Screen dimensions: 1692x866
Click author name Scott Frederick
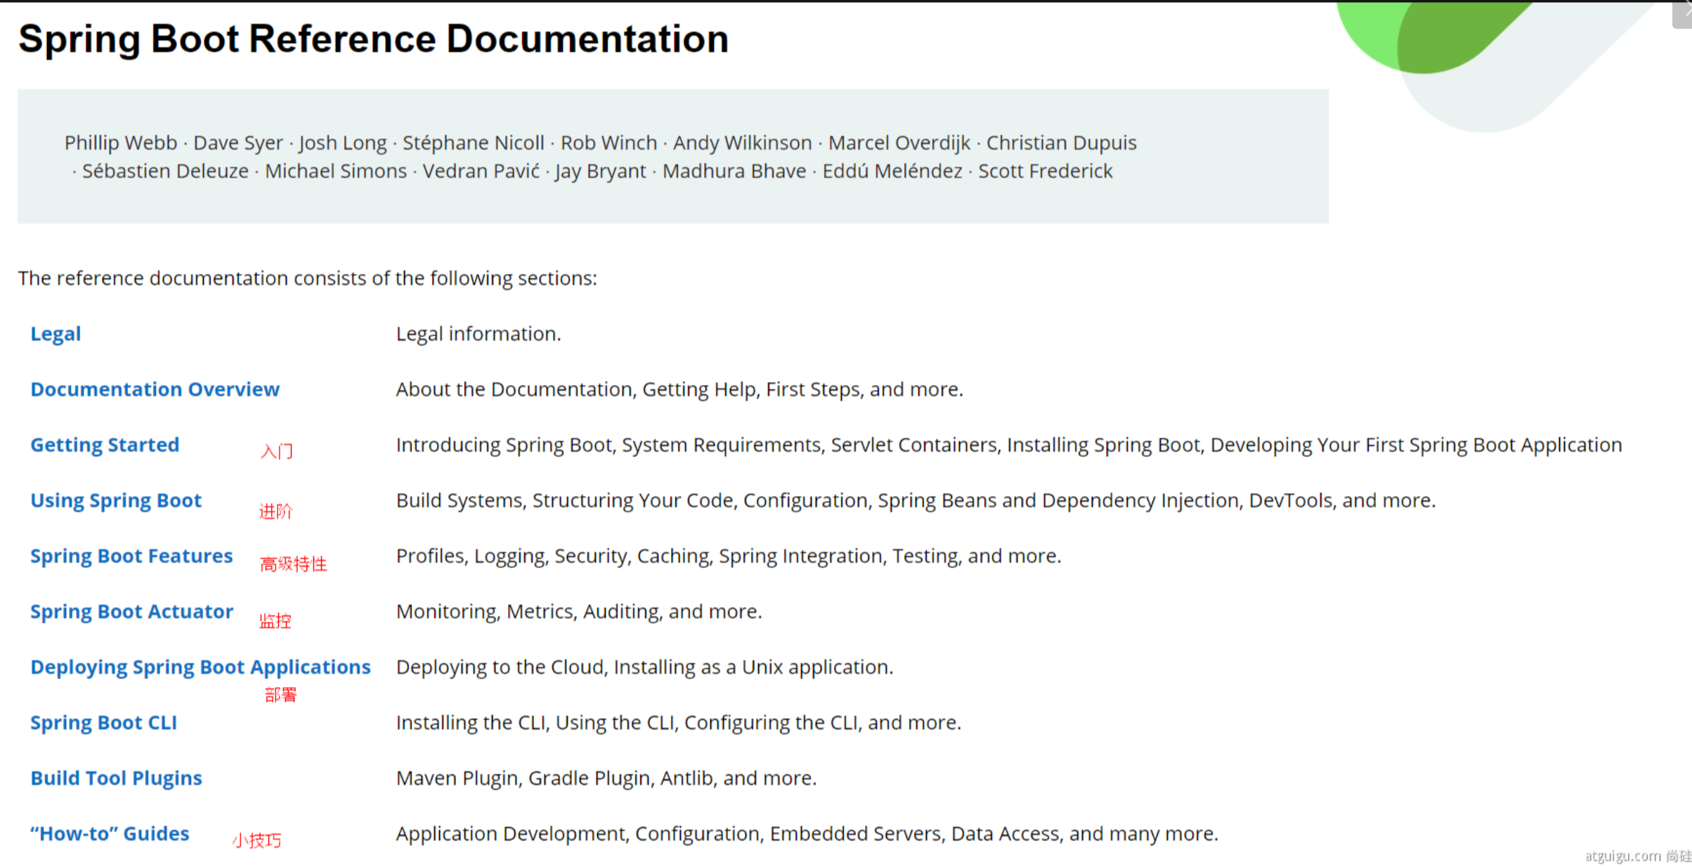pyautogui.click(x=1045, y=171)
